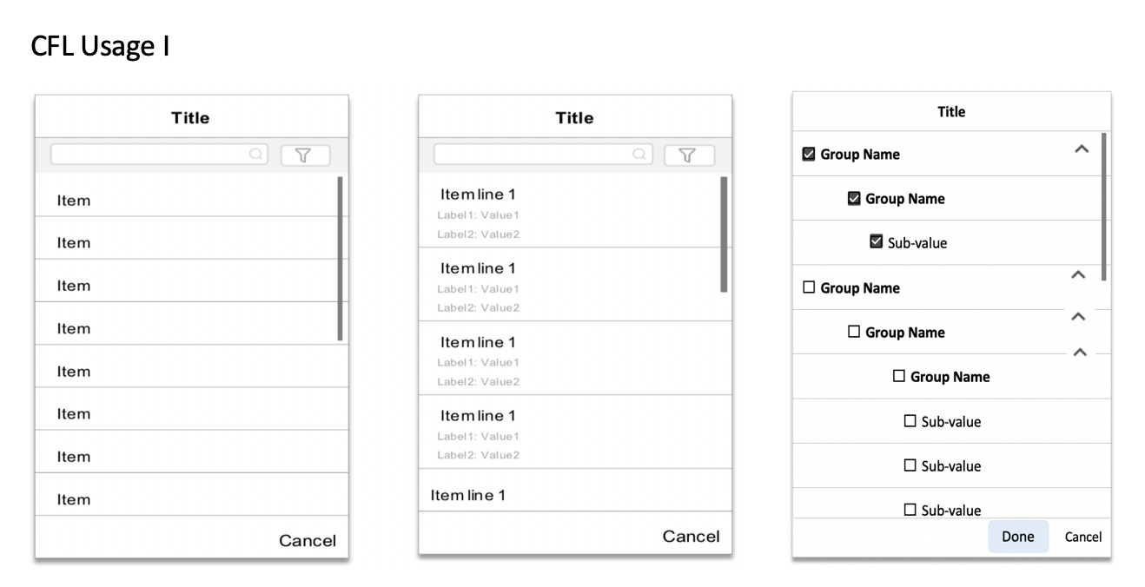The width and height of the screenshot is (1145, 587).
Task: Click search magnifier icon in left panel
Action: [256, 155]
